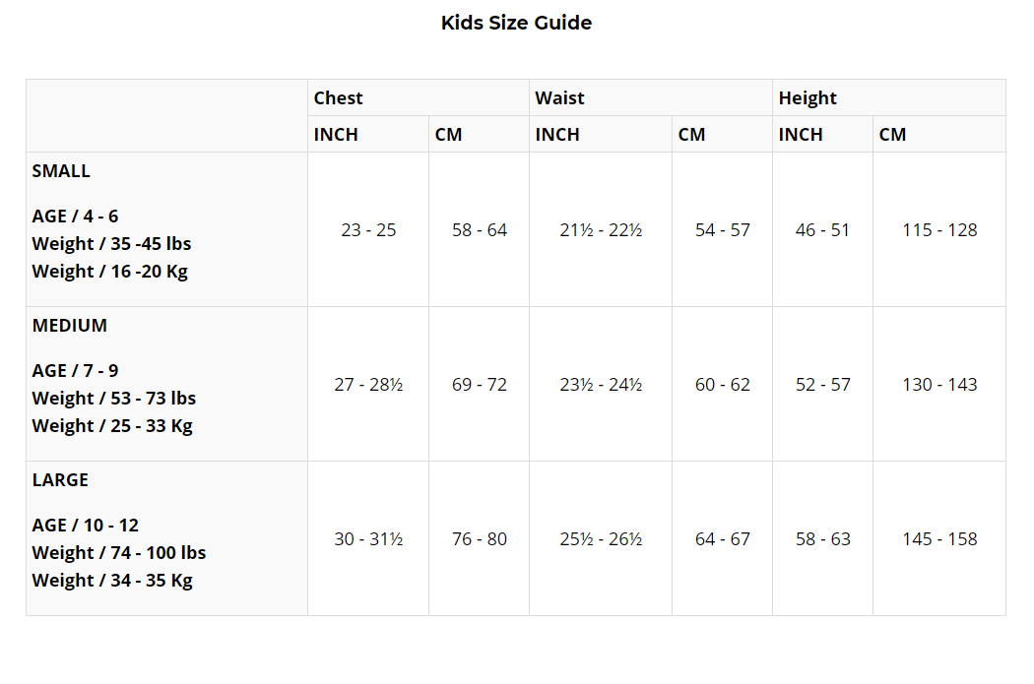Image resolution: width=1034 pixels, height=684 pixels.
Task: Click Large chest cm value 76 - 80
Action: (x=480, y=539)
